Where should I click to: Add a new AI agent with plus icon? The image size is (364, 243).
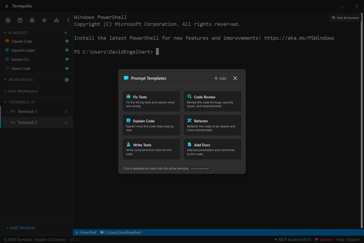tap(65, 33)
